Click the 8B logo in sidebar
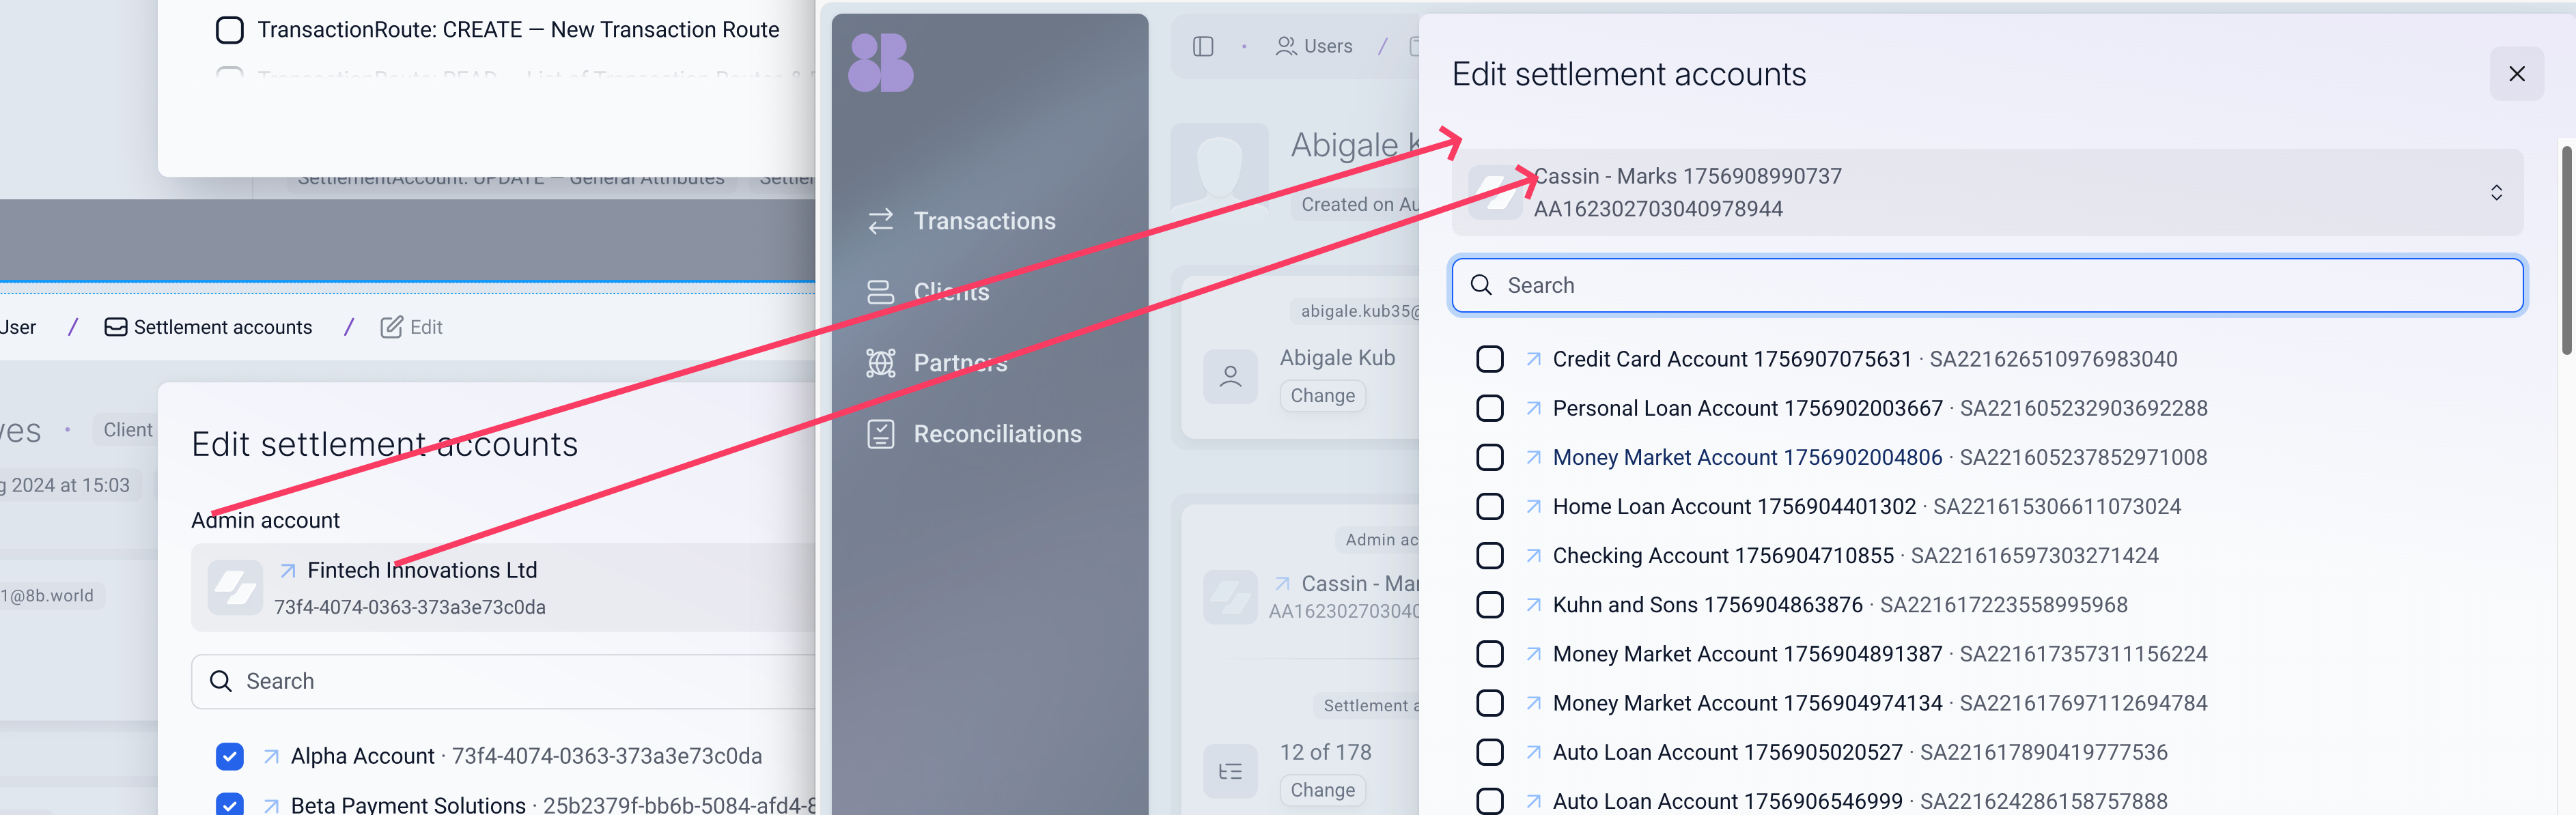This screenshot has width=2576, height=815. 880,63
